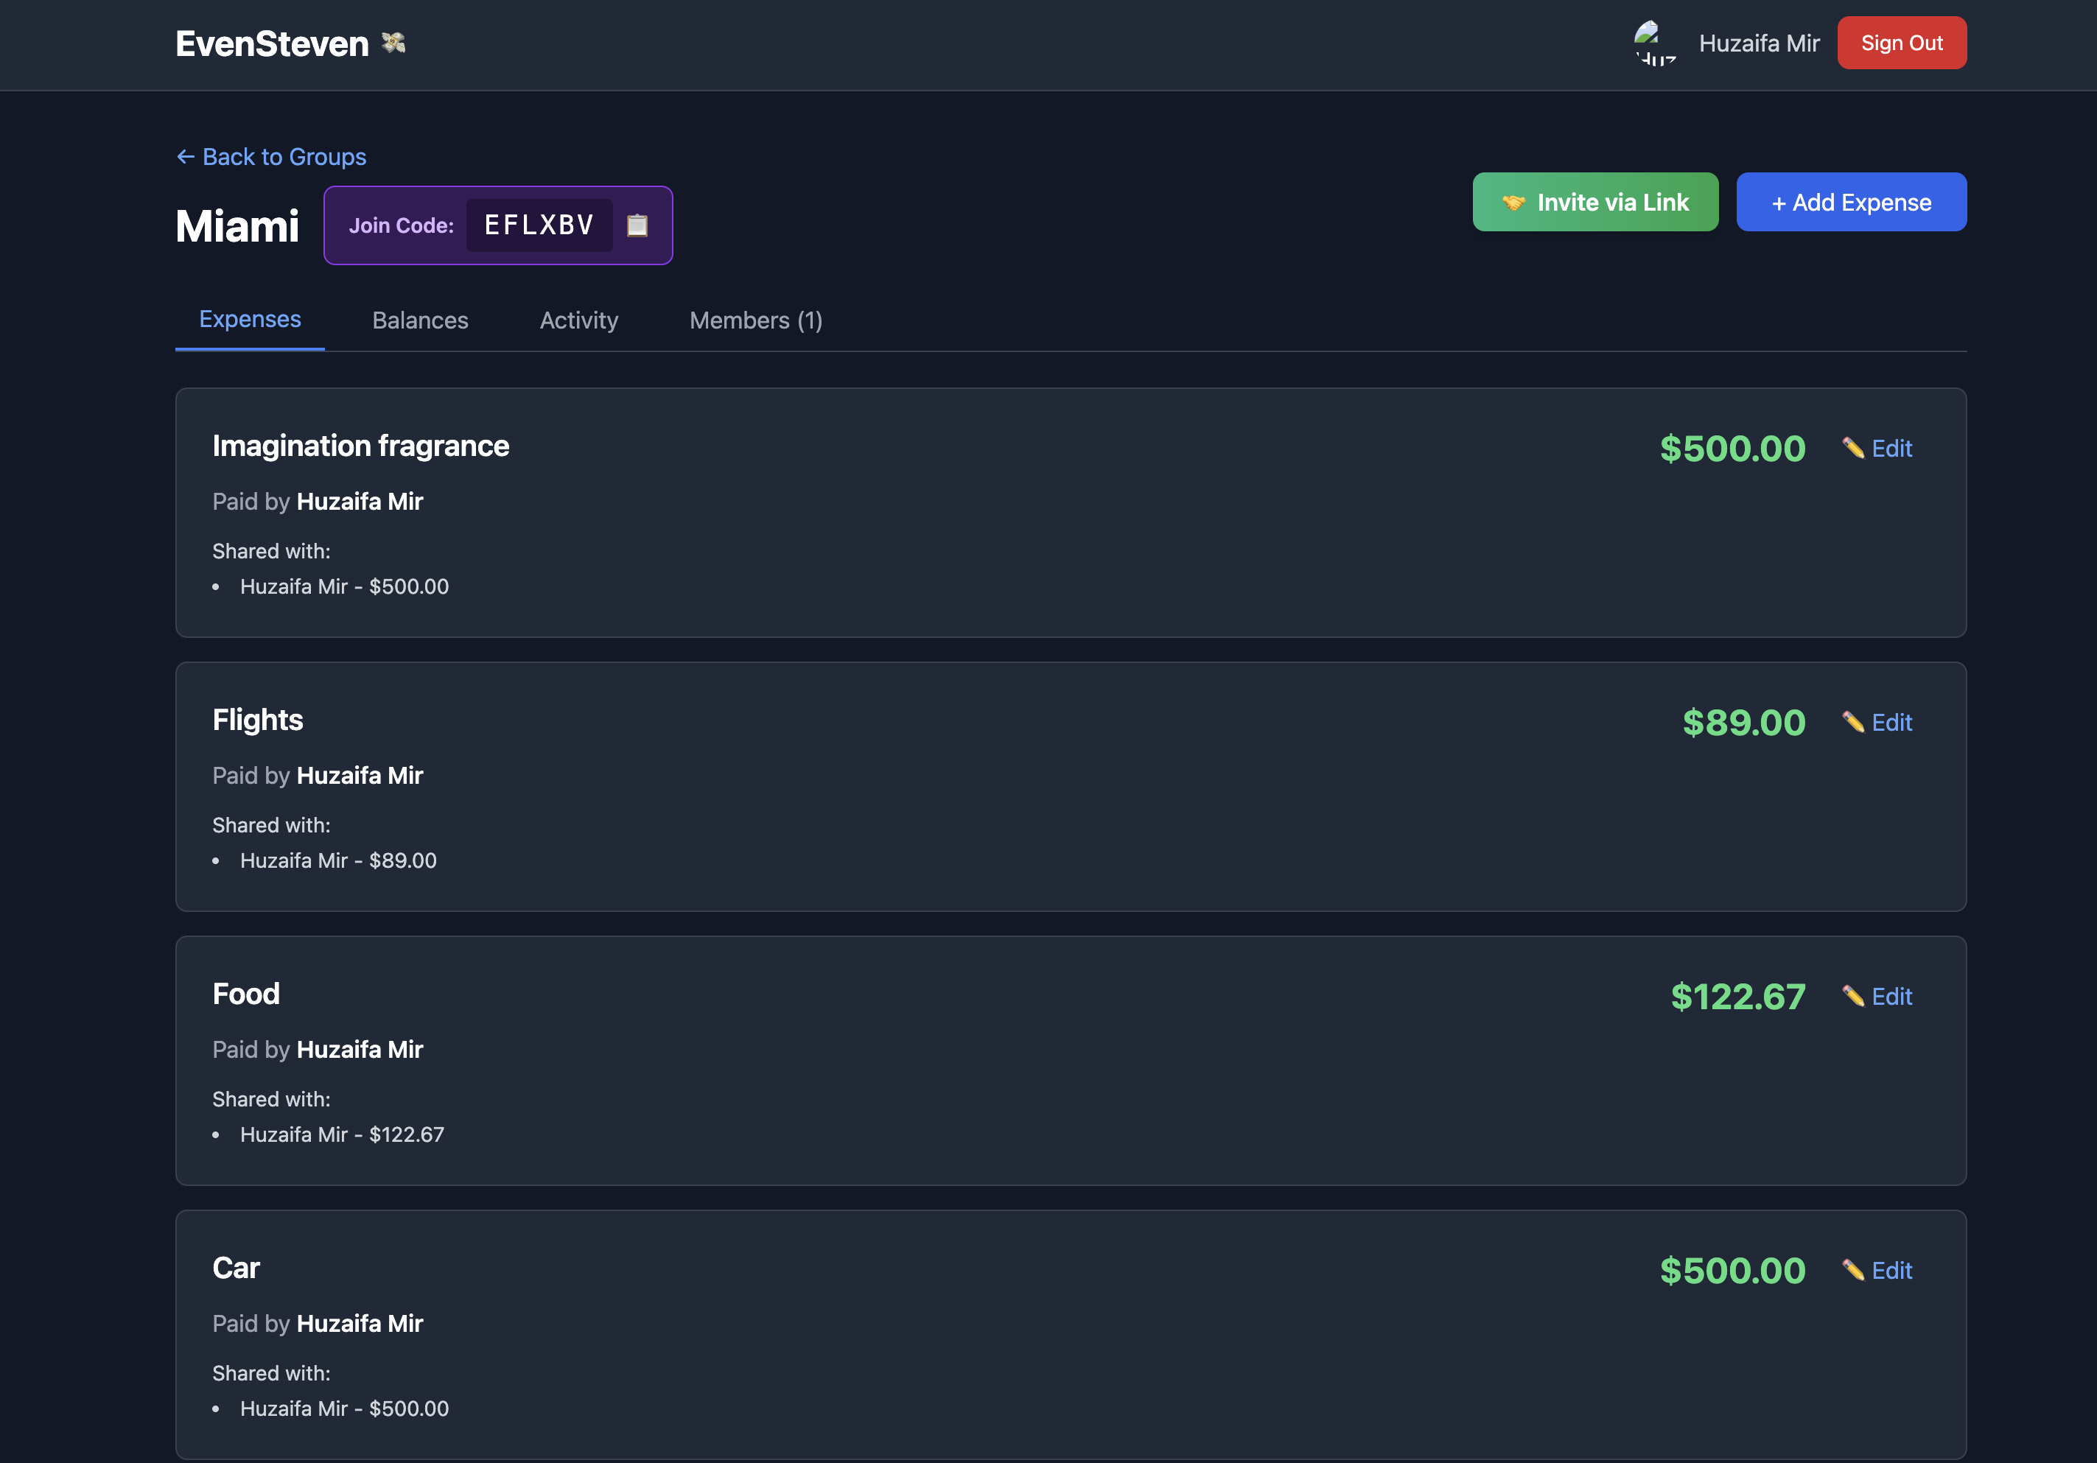The height and width of the screenshot is (1463, 2097).
Task: Click handshake icon on Invite button
Action: pos(1513,203)
